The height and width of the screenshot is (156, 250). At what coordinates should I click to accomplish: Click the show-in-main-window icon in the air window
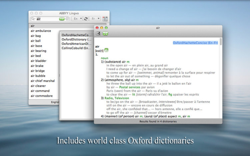[98, 34]
